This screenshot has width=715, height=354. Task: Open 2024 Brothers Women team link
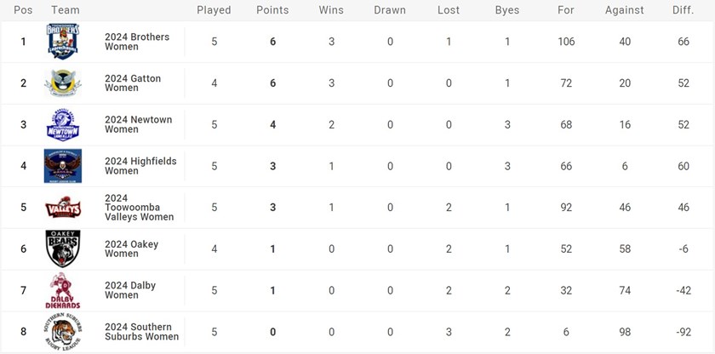(x=137, y=42)
